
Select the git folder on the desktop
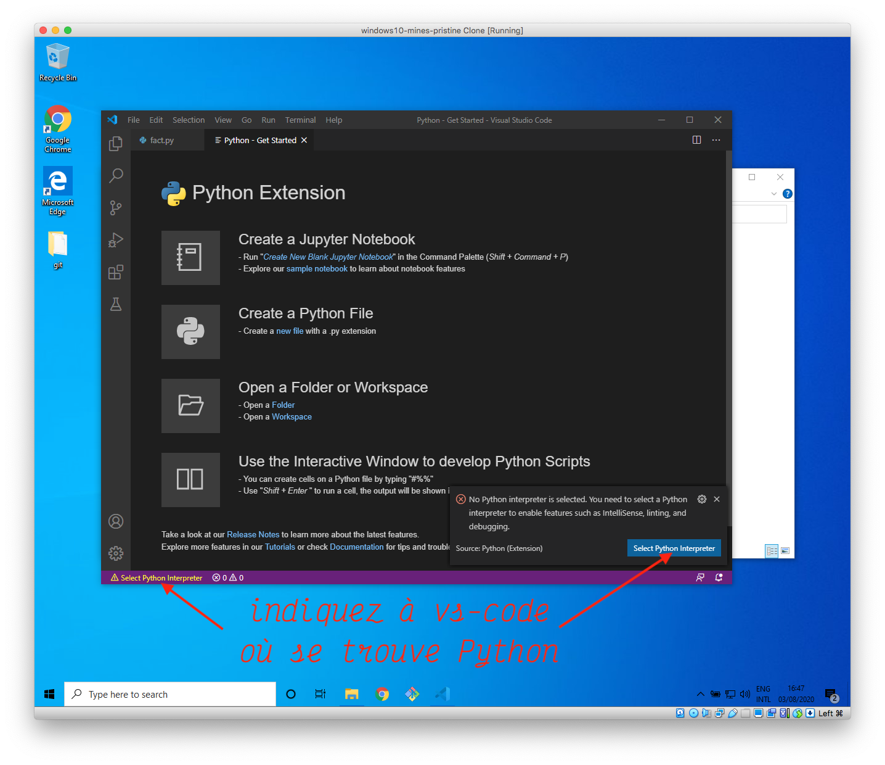[58, 250]
